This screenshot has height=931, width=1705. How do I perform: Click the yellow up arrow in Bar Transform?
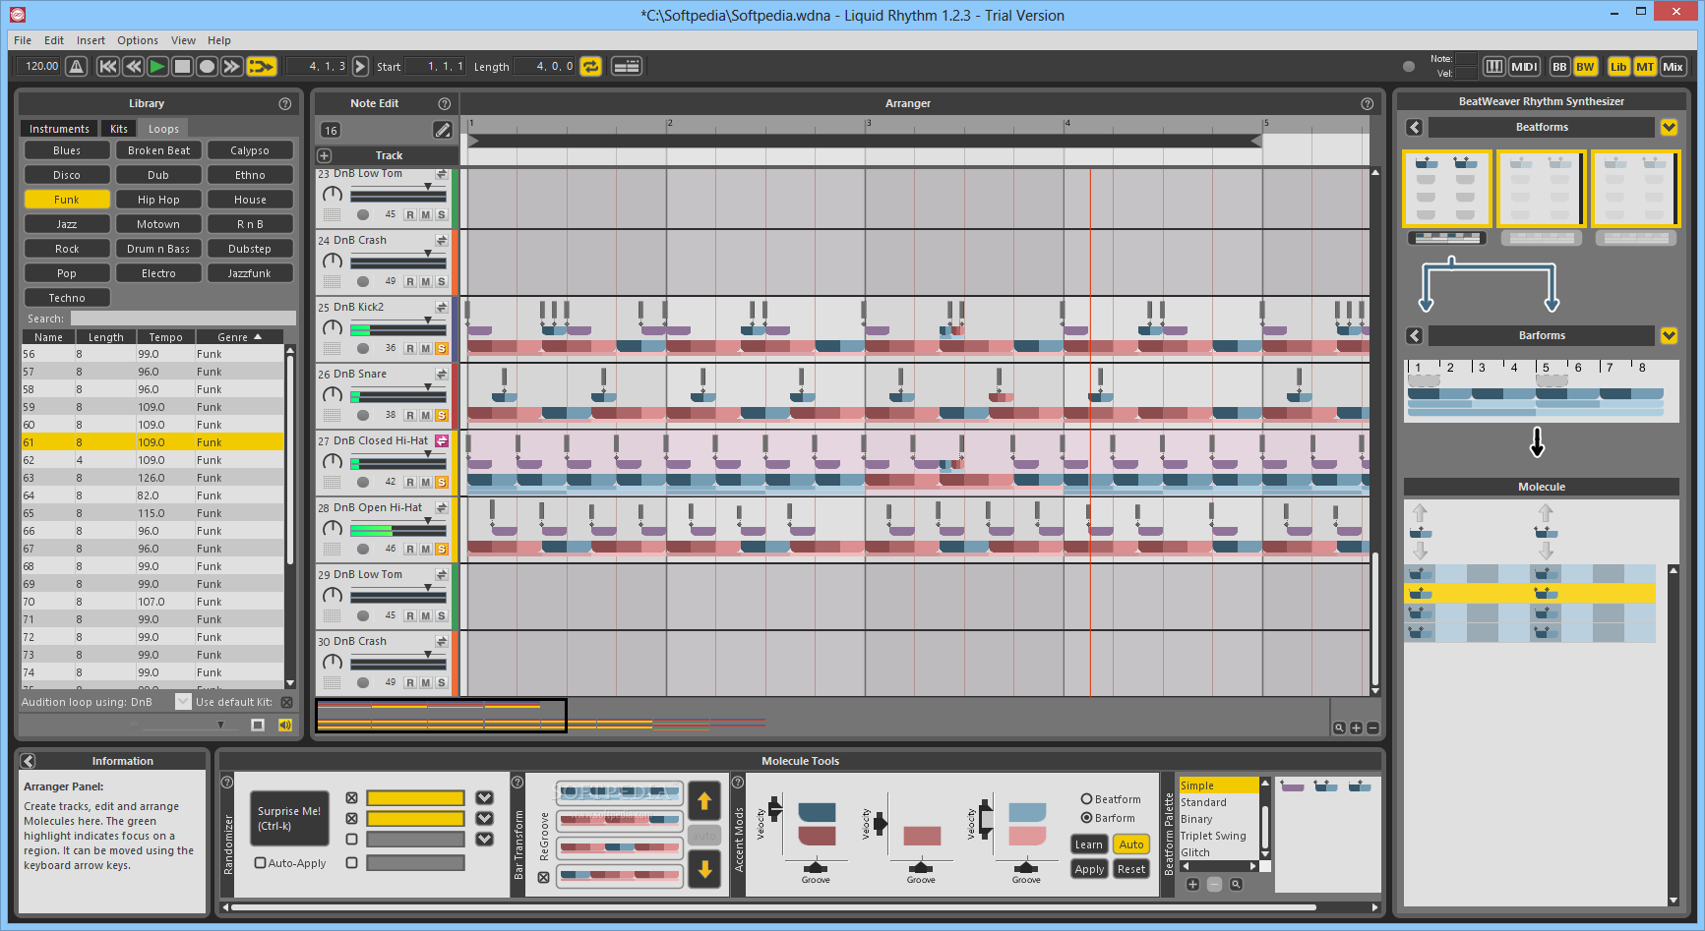704,800
